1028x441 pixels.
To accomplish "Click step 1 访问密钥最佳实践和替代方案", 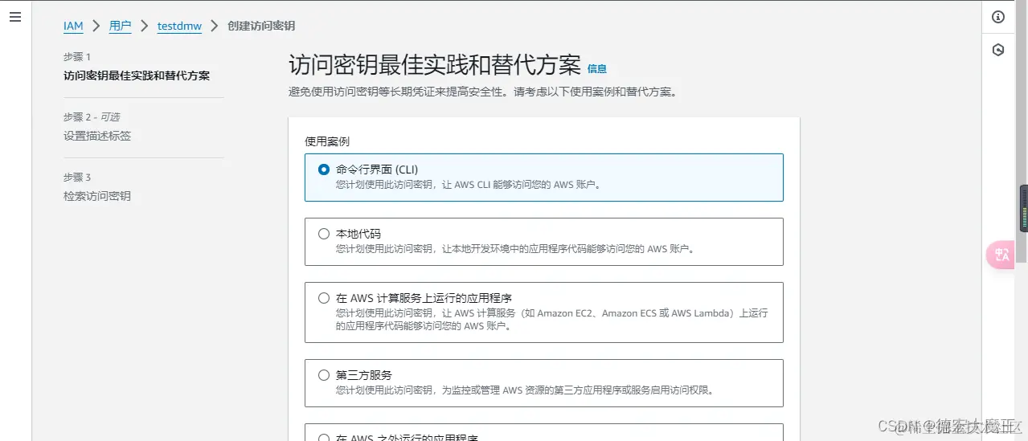I will 137,76.
